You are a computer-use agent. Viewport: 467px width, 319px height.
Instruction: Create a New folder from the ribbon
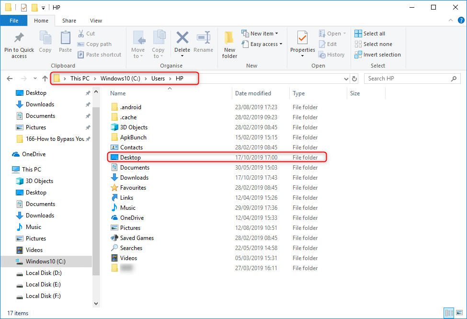229,45
